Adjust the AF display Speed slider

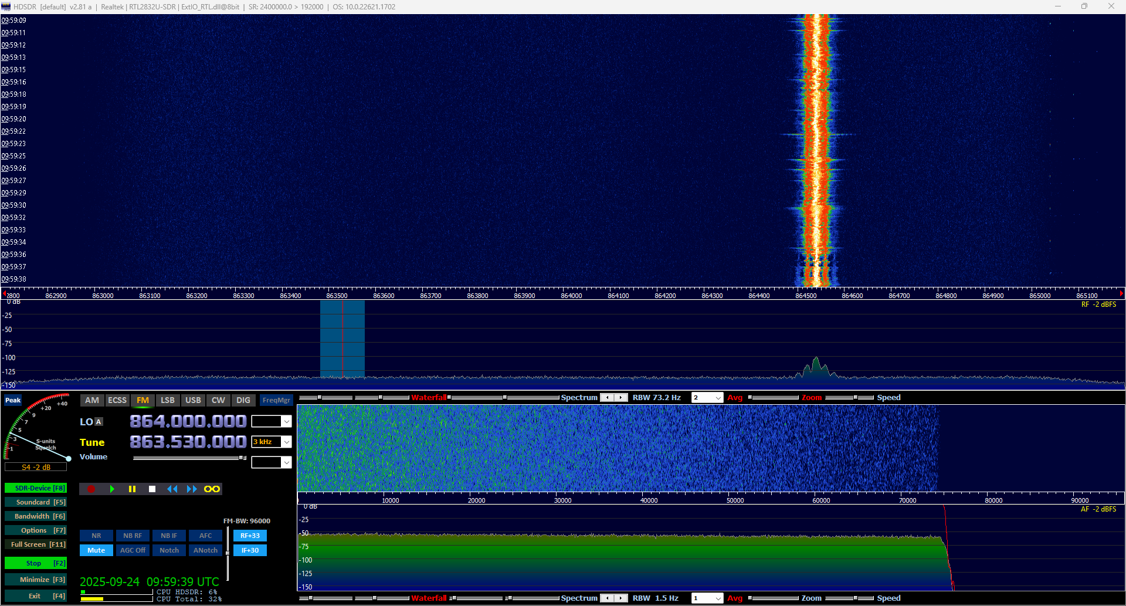(x=849, y=598)
